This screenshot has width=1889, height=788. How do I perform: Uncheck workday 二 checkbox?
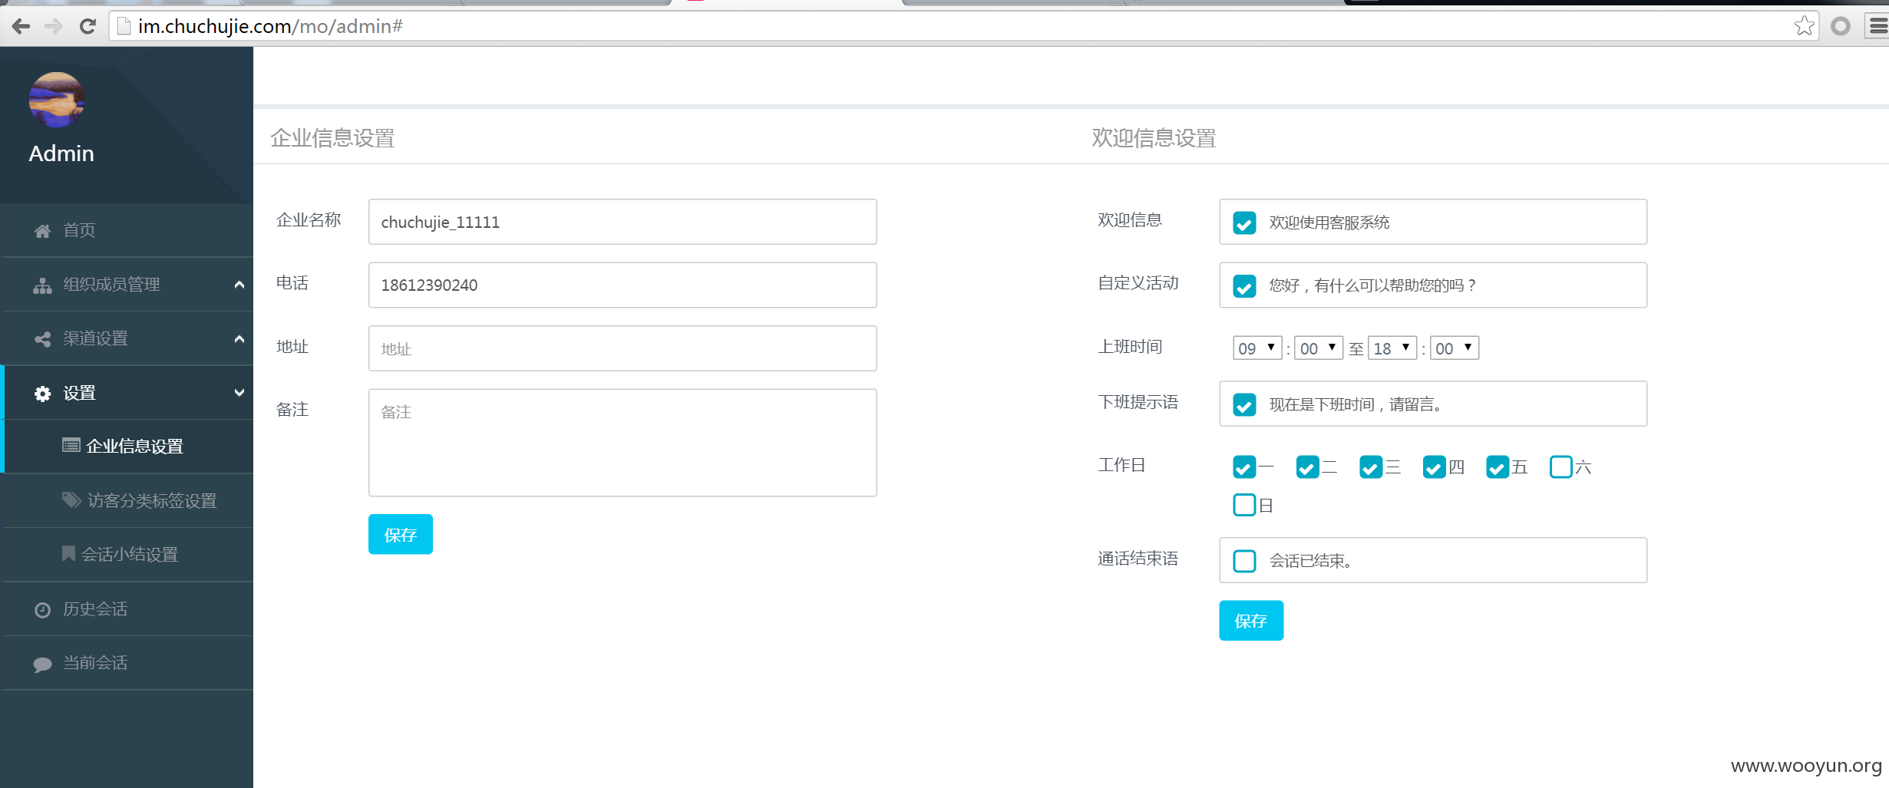1307,467
